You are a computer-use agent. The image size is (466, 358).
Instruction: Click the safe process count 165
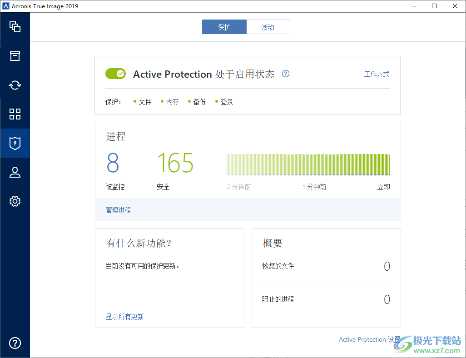point(175,163)
